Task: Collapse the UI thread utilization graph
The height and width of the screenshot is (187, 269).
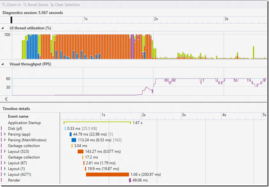Action: coord(3,28)
